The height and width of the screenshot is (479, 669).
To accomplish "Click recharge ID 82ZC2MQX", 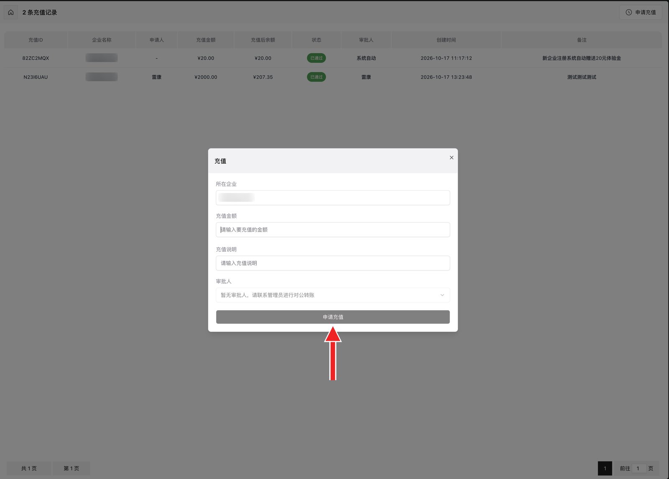I will [x=36, y=58].
